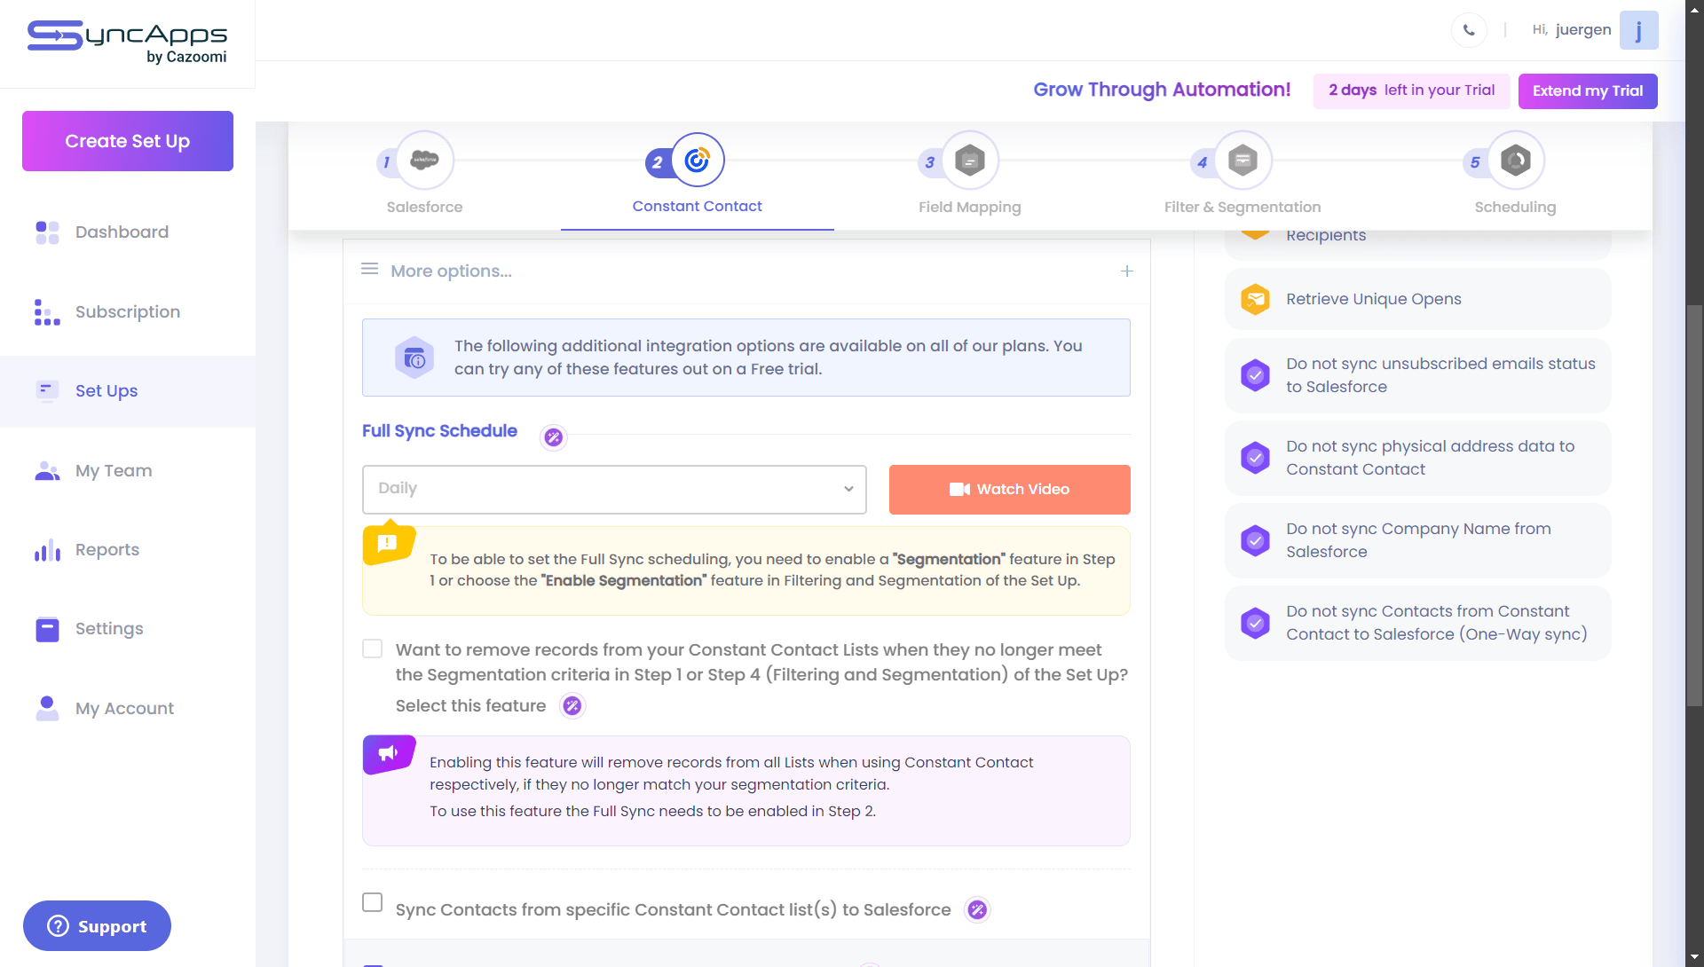Click the SyncApps by Cazoomi logo
The height and width of the screenshot is (967, 1704).
[127, 43]
